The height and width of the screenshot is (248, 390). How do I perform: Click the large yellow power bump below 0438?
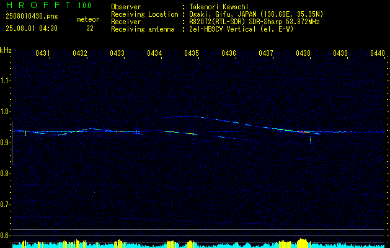[x=302, y=242]
